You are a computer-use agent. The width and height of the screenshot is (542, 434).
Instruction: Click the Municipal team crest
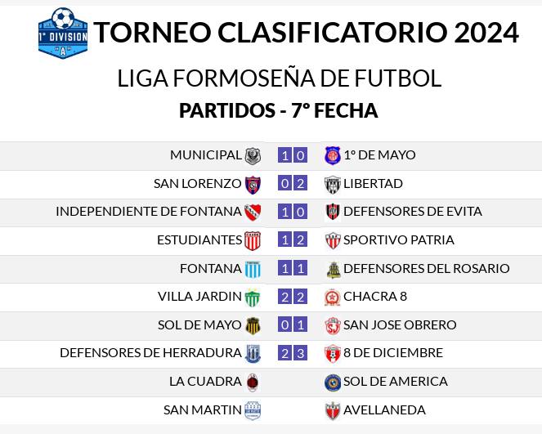(253, 156)
